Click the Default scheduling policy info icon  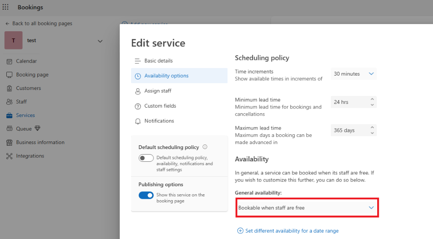click(205, 147)
